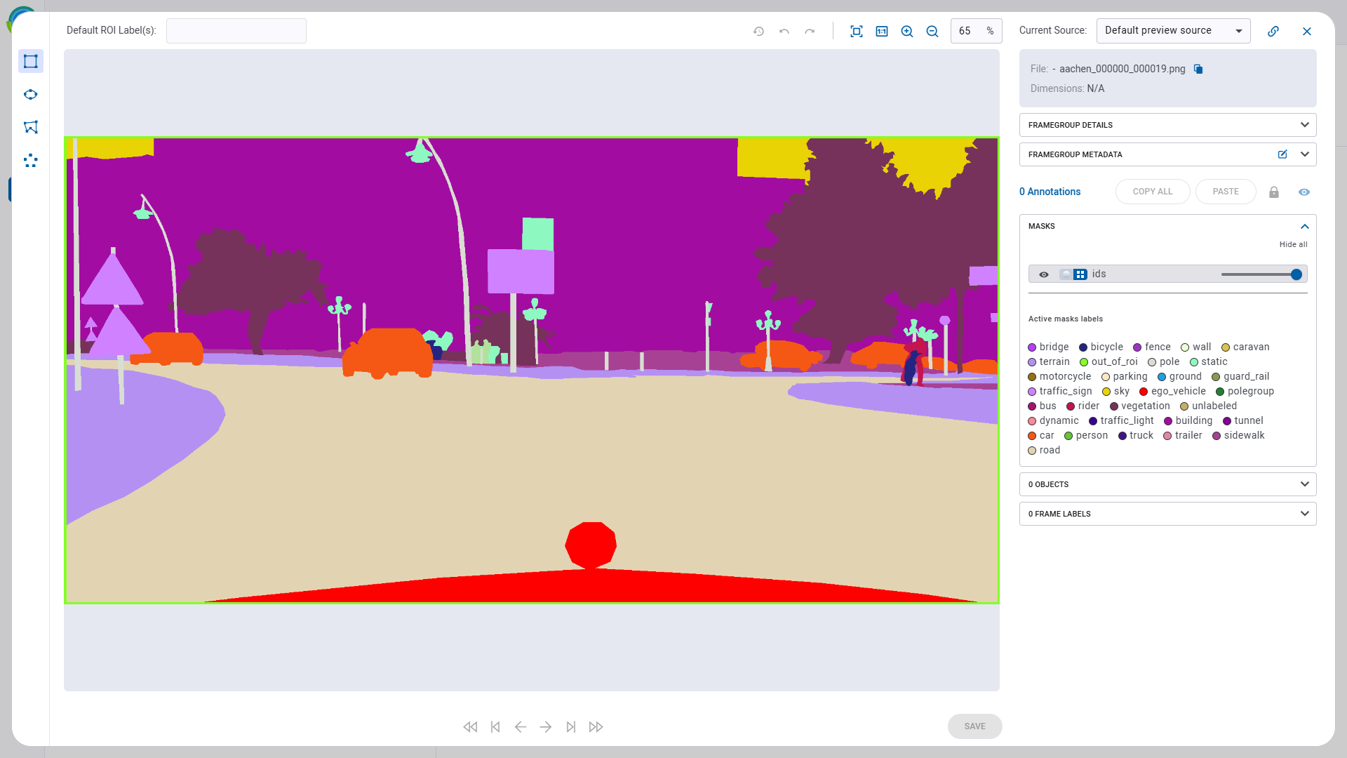Click the fit to screen icon
This screenshot has width=1347, height=758.
pyautogui.click(x=856, y=31)
